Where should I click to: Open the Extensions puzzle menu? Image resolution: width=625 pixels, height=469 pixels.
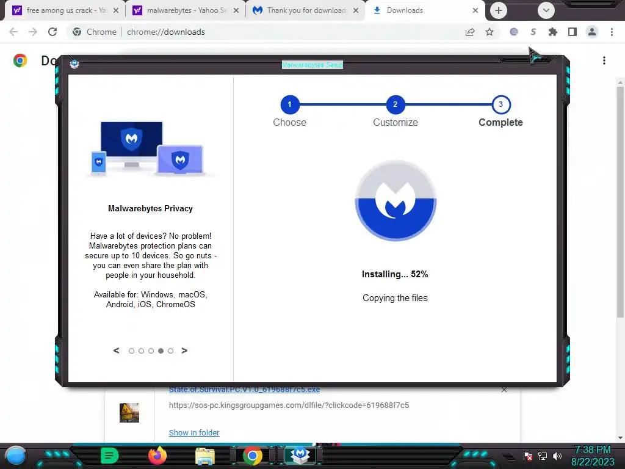pos(553,32)
